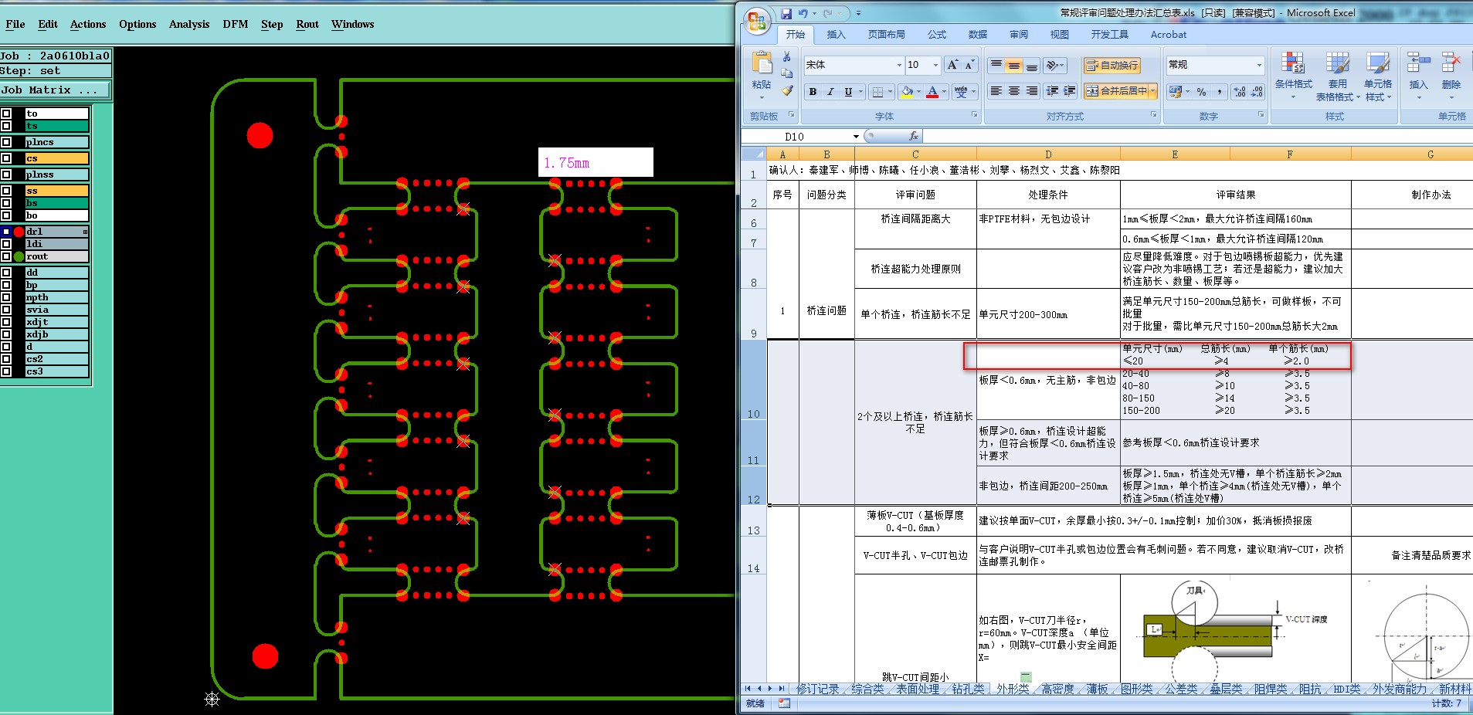This screenshot has width=1473, height=715.
Task: Align text to middle of cell
Action: (1014, 65)
